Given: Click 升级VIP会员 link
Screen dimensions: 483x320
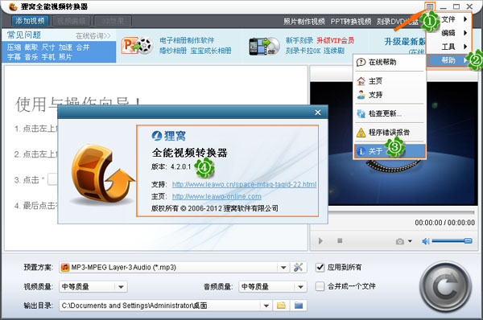Looking at the screenshot, I should 336,40.
